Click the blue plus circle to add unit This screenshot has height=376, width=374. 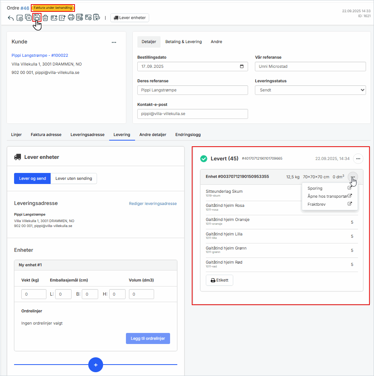(95, 365)
